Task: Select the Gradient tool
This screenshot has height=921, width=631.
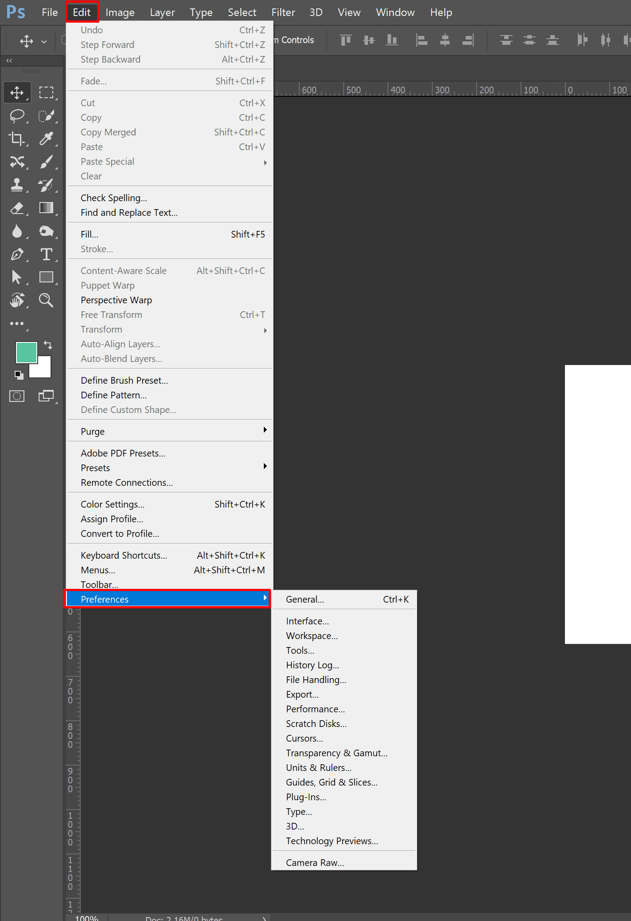Action: coord(46,208)
